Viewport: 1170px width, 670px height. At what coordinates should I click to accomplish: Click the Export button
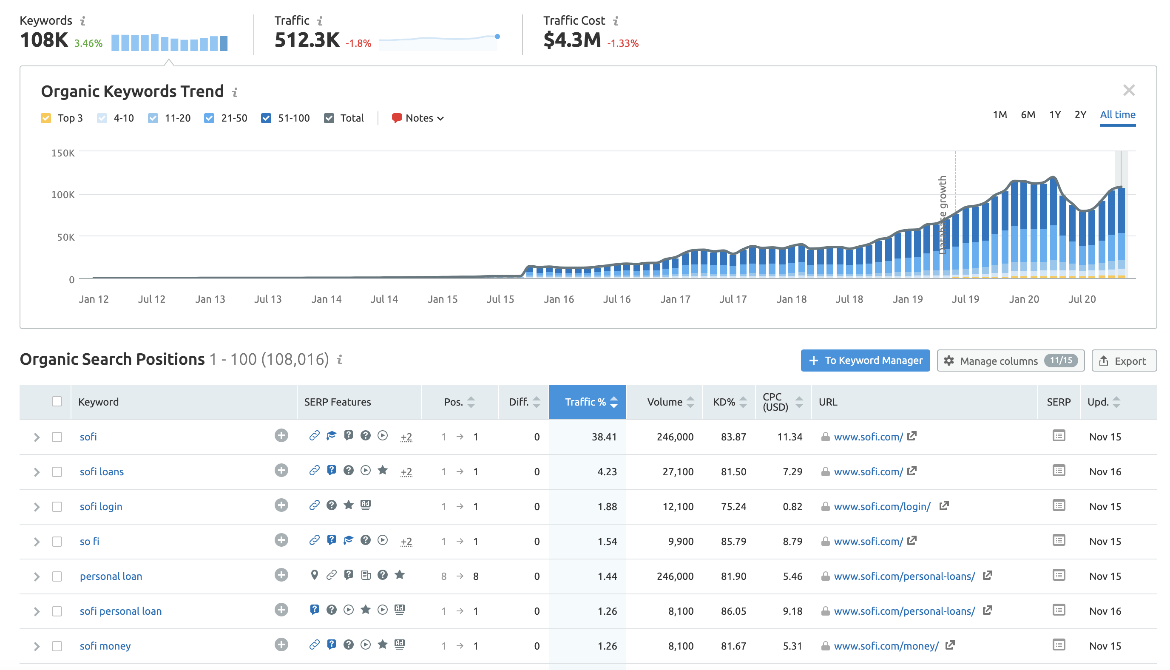pyautogui.click(x=1123, y=361)
